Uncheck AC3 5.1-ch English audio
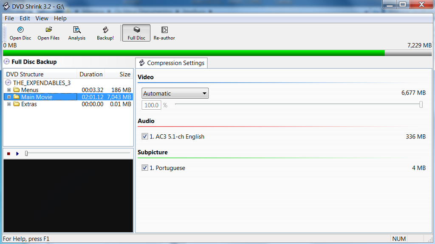The height and width of the screenshot is (244, 435). tap(144, 136)
